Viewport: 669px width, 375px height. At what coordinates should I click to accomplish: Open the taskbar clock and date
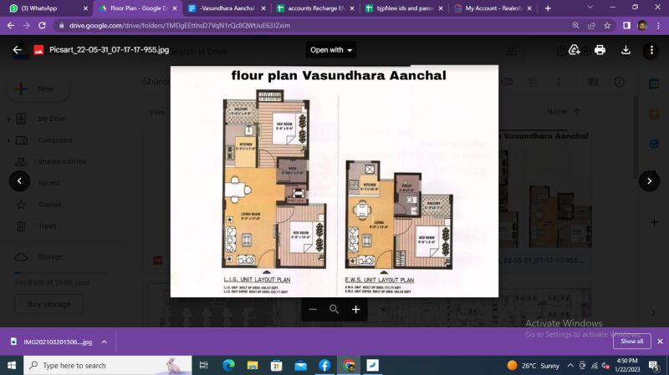(627, 365)
